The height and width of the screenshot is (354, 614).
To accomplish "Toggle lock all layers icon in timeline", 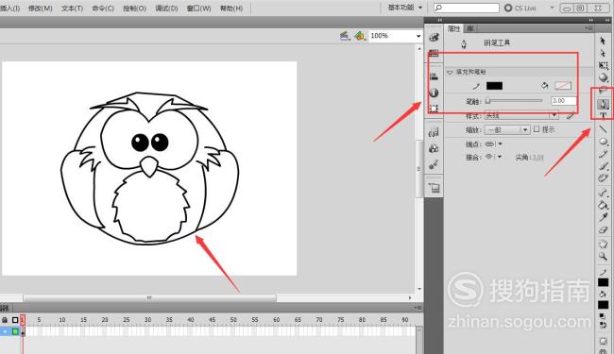I will [x=5, y=320].
